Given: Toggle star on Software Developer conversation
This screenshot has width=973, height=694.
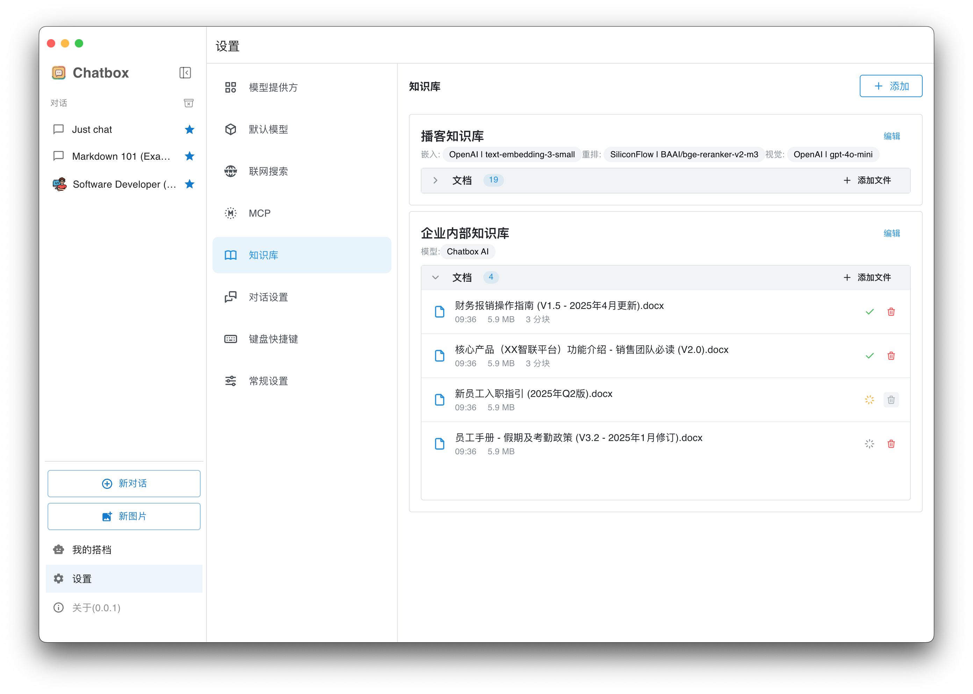Looking at the screenshot, I should (x=190, y=184).
